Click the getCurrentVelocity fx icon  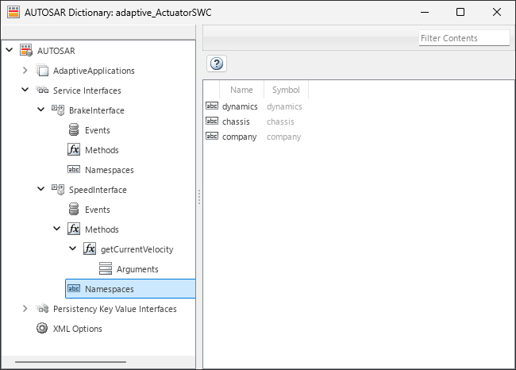90,249
